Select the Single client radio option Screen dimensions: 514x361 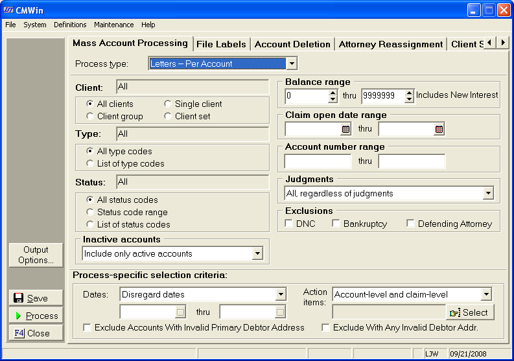click(x=169, y=104)
